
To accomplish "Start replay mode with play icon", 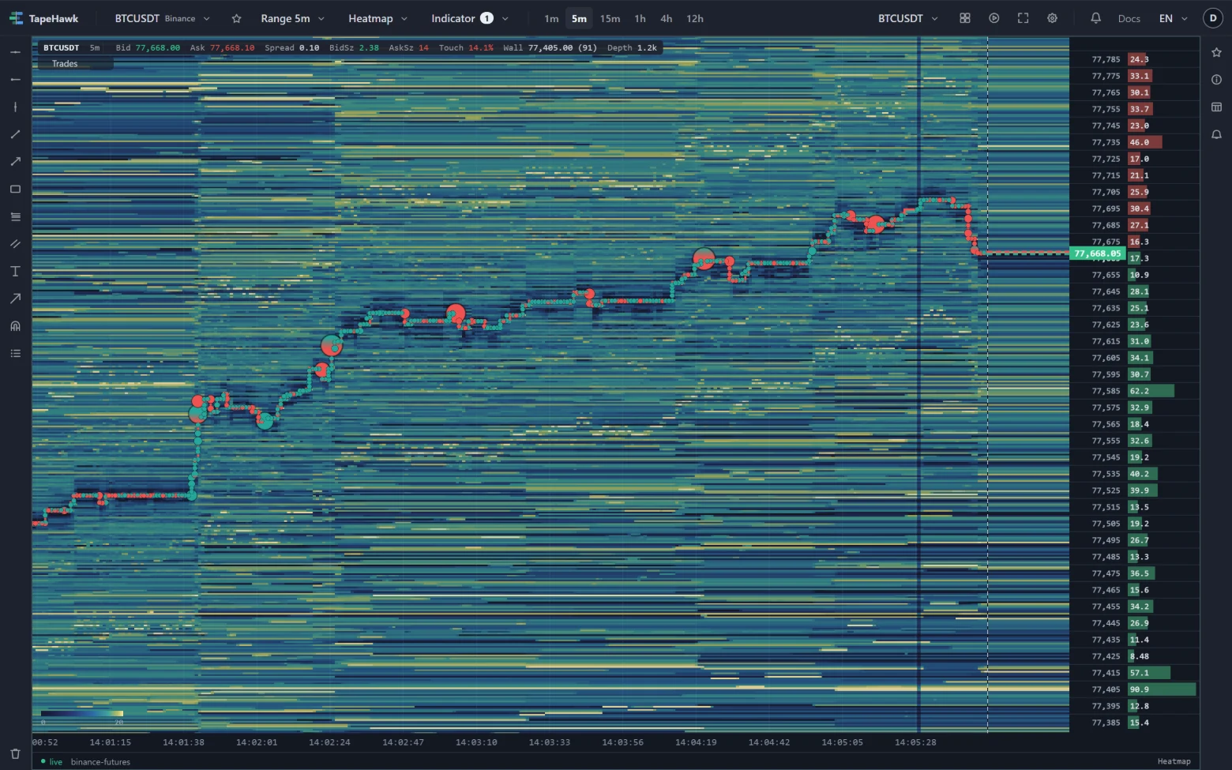I will [993, 18].
